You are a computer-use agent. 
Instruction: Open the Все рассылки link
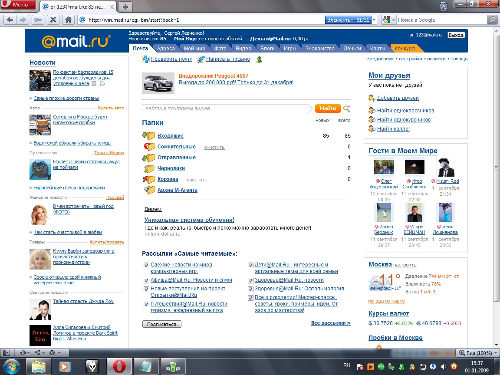pyautogui.click(x=331, y=323)
